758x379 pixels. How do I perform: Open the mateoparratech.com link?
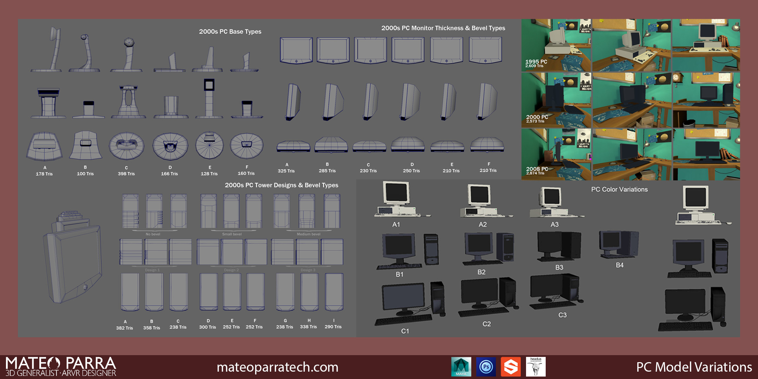point(277,367)
